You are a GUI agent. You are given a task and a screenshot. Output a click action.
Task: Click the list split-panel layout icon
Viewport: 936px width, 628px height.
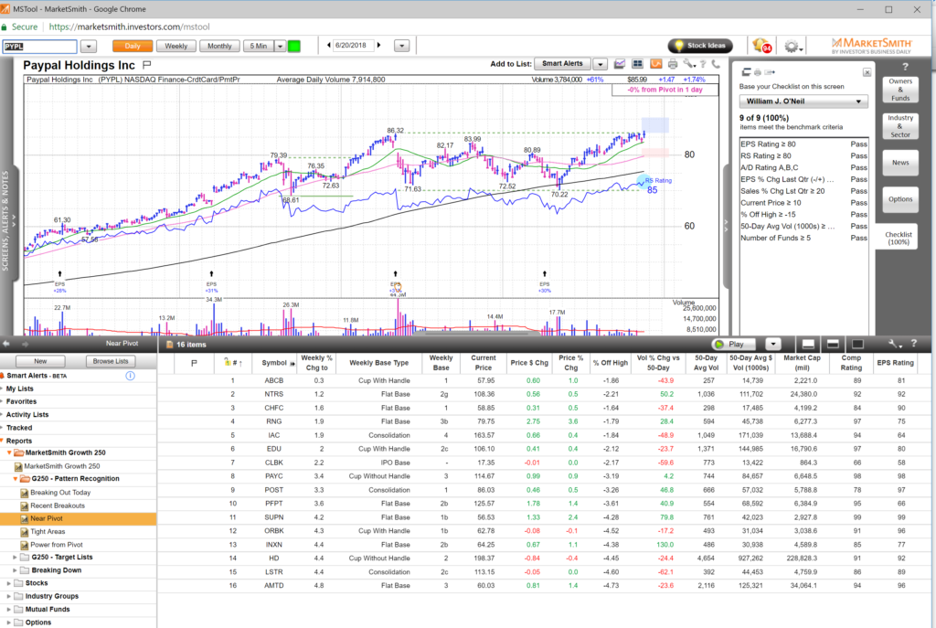(x=833, y=345)
